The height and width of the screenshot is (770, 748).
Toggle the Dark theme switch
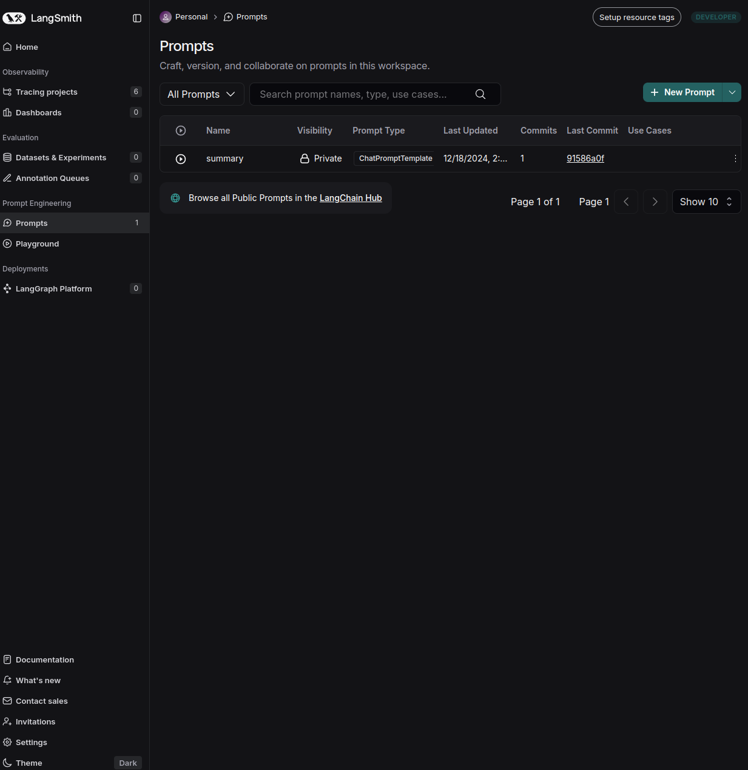(128, 763)
